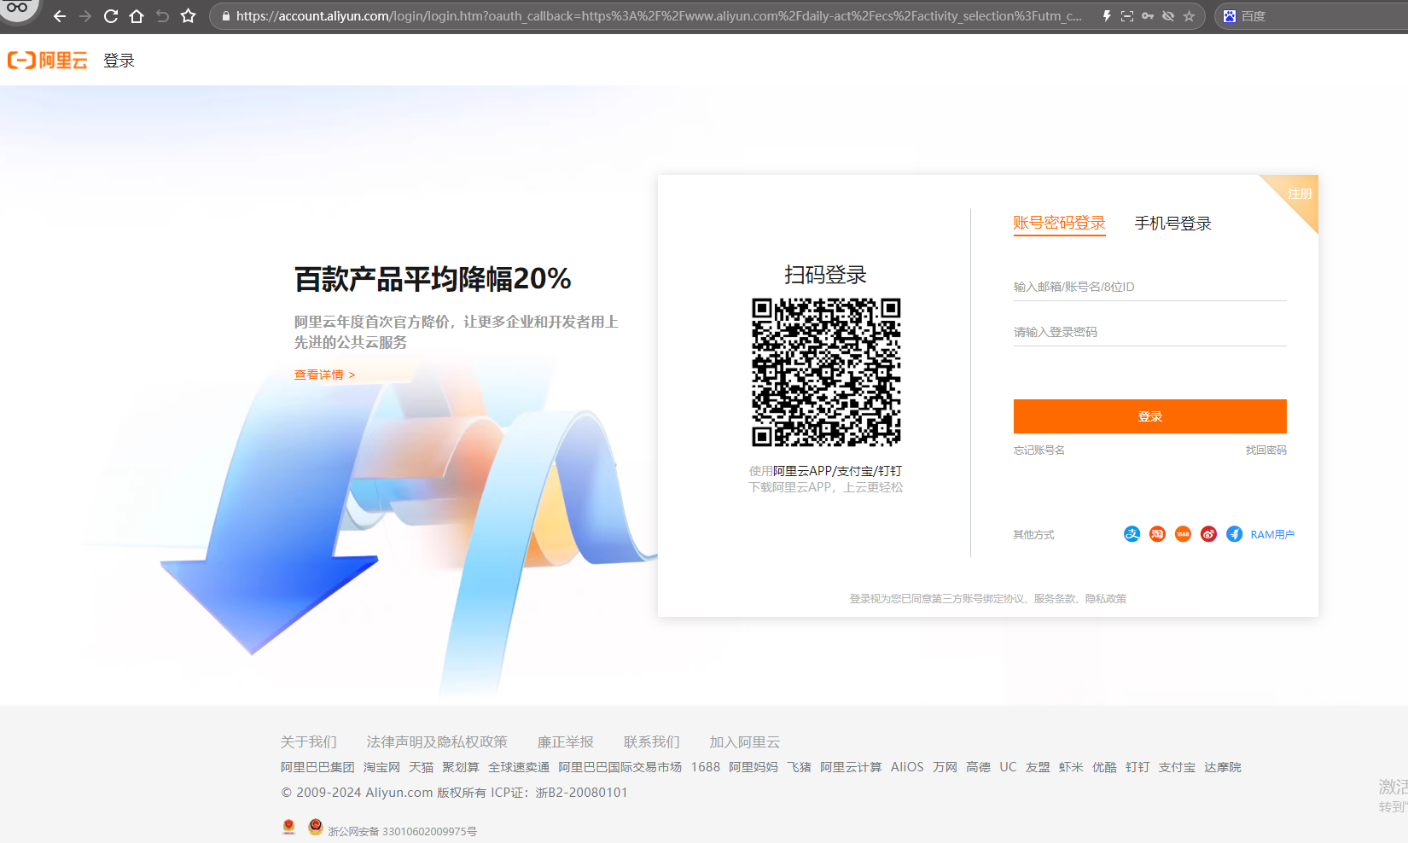The width and height of the screenshot is (1408, 843).
Task: Open the 飞猪 footer link
Action: [x=799, y=767]
